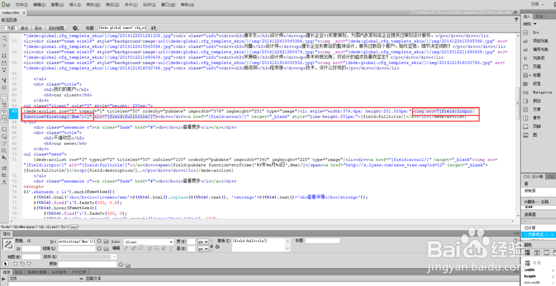The image size is (556, 286).
Task: Toggle the size constraint lock icon
Action: 212,245
